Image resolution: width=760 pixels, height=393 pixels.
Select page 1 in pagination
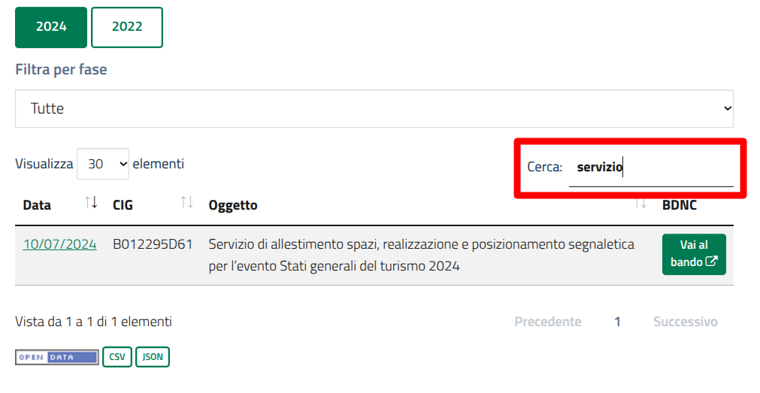617,322
